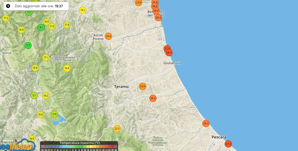Open the 26.4 marker on the coast
The width and height of the screenshot is (298, 151).
(x=158, y=18)
